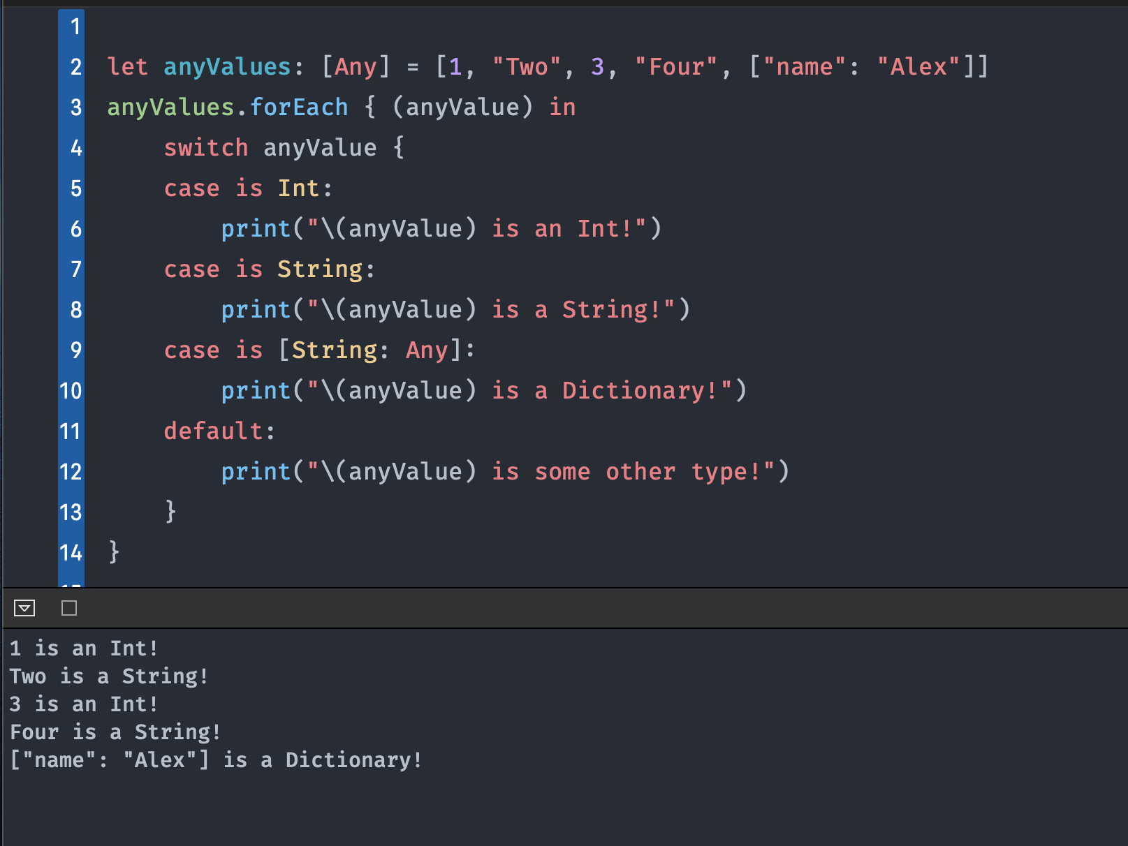Click line number 5 in the gutter
1128x846 pixels.
tap(75, 188)
